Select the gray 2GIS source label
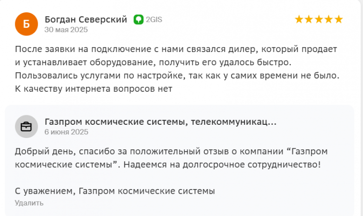The width and height of the screenshot is (363, 216). pyautogui.click(x=154, y=19)
